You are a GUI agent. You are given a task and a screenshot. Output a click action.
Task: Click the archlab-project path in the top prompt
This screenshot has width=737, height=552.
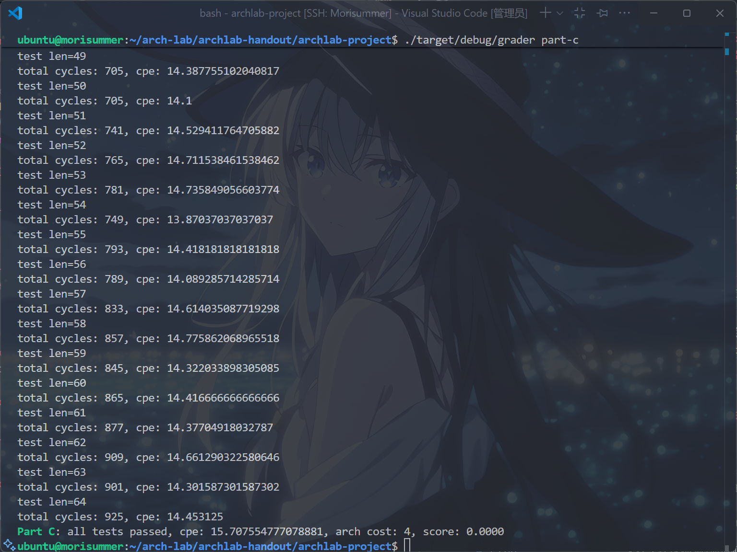263,40
